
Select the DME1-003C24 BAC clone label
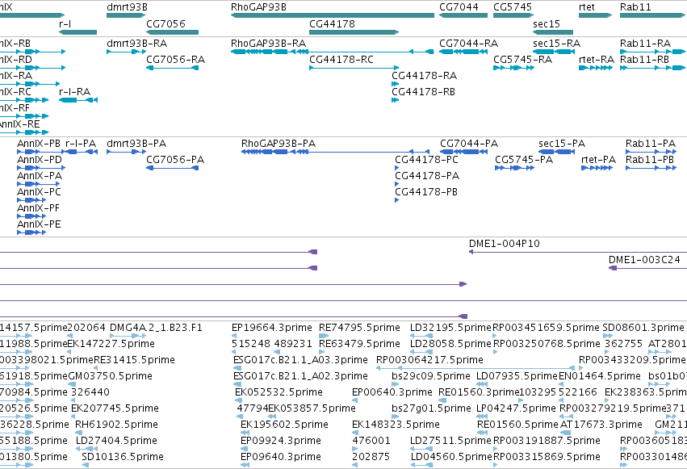[x=644, y=260]
